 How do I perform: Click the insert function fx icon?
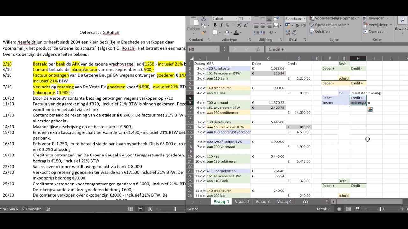(258, 49)
